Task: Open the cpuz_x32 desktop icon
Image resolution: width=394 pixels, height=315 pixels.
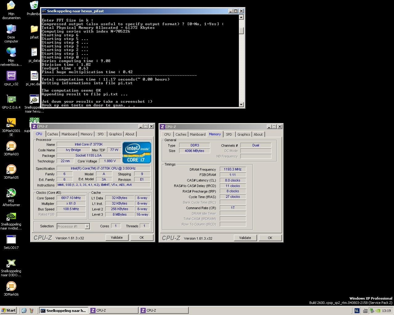Action: click(x=11, y=76)
